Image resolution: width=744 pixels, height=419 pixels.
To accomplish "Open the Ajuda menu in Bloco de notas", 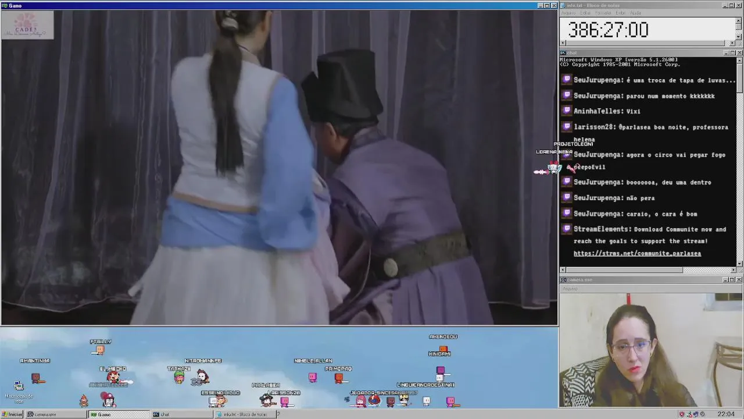I will (x=635, y=13).
